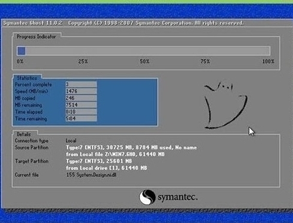
Task: Click the Speed (MB/min) value field
Action: point(81,91)
